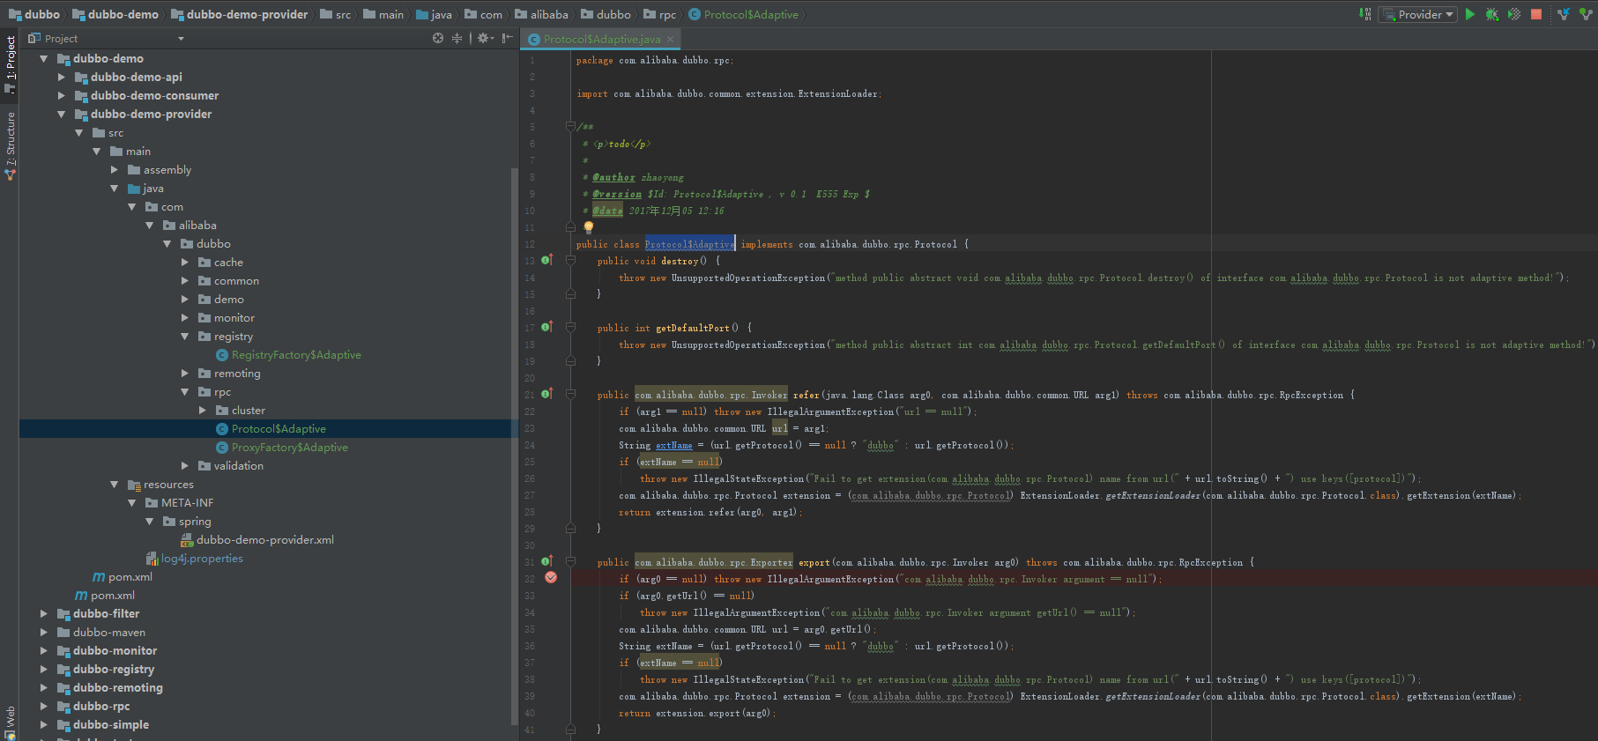
Task: Start debugging with the green bug icon
Action: [1491, 14]
